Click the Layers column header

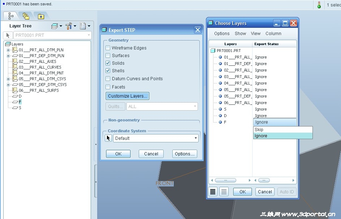click(x=230, y=44)
